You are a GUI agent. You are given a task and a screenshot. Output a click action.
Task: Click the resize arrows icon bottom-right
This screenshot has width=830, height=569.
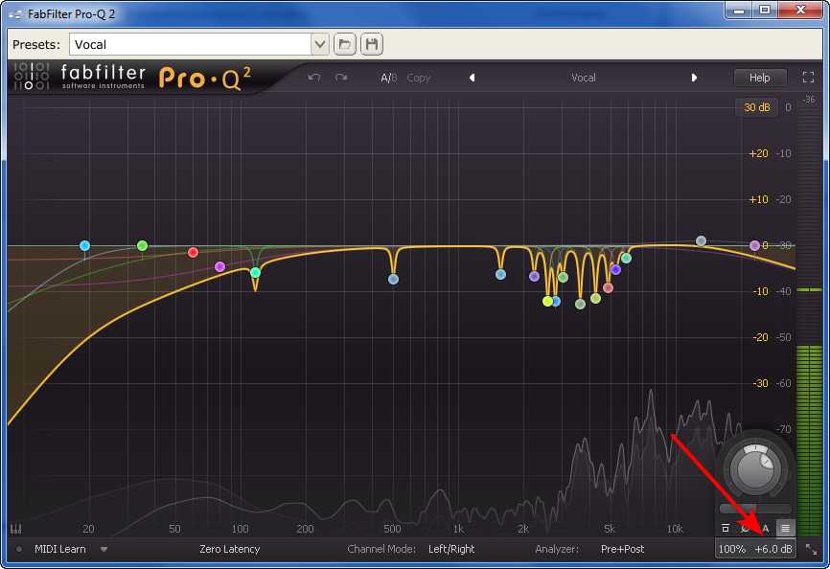811,549
